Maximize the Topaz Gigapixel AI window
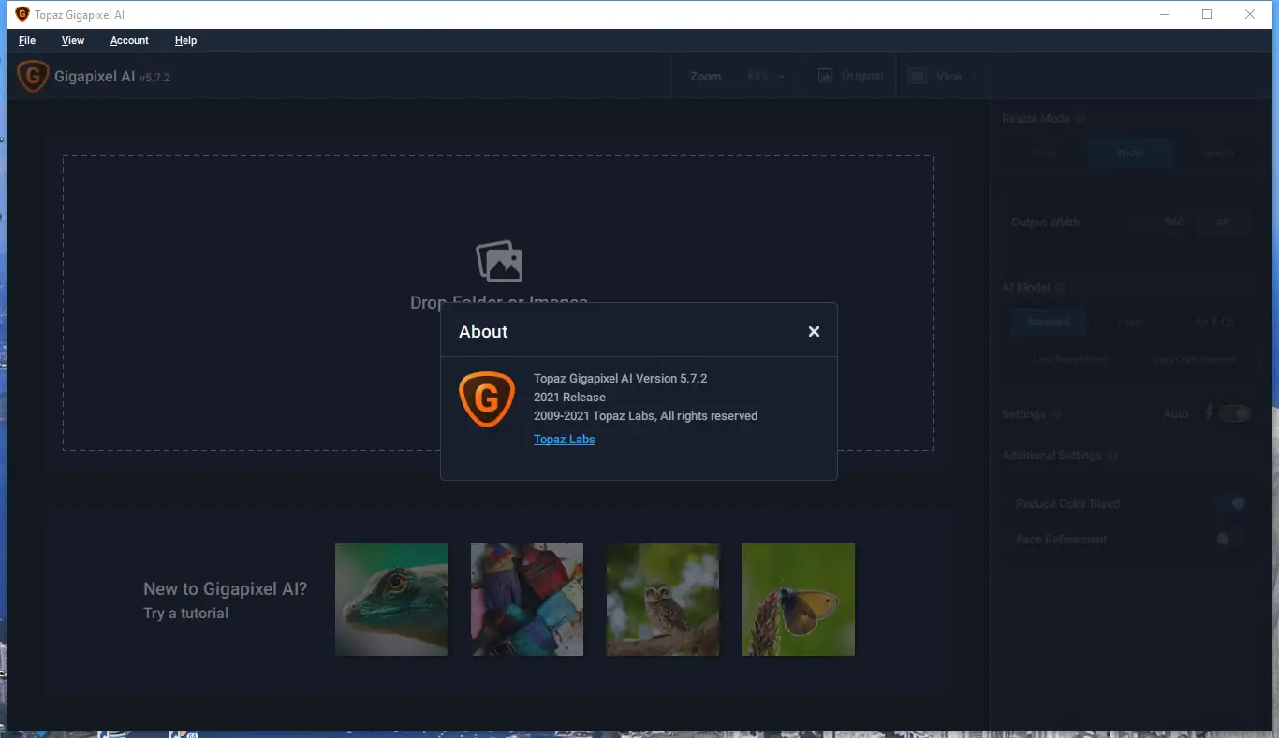The image size is (1279, 738). coord(1207,14)
